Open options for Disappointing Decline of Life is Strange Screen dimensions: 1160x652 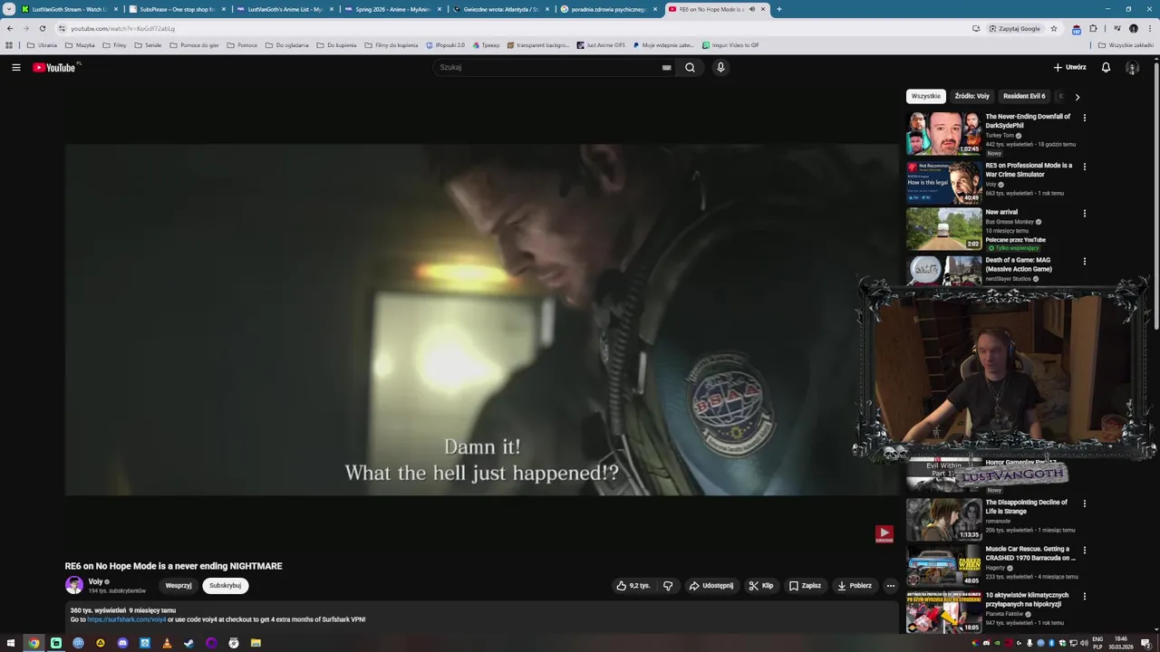tap(1084, 503)
